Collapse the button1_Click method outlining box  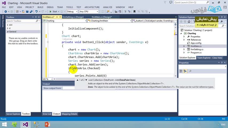[48, 42]
